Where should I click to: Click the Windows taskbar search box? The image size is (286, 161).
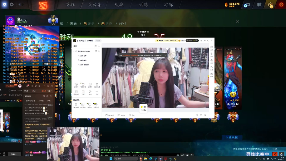126,158
